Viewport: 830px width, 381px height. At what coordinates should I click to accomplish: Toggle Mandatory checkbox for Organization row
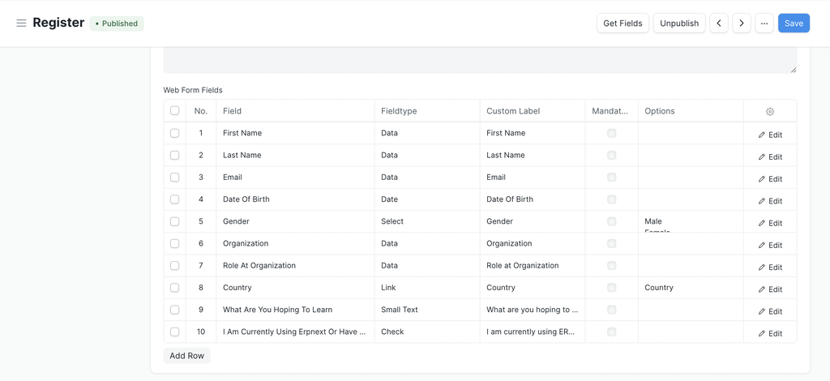[612, 243]
